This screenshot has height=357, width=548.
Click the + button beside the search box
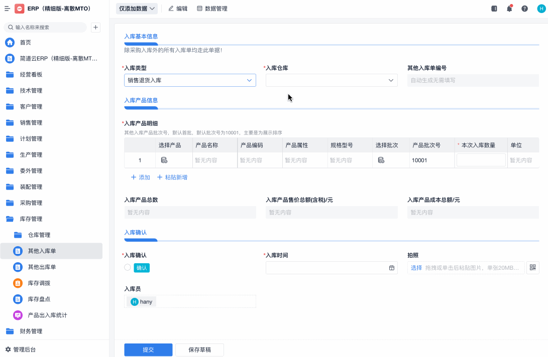(x=95, y=27)
